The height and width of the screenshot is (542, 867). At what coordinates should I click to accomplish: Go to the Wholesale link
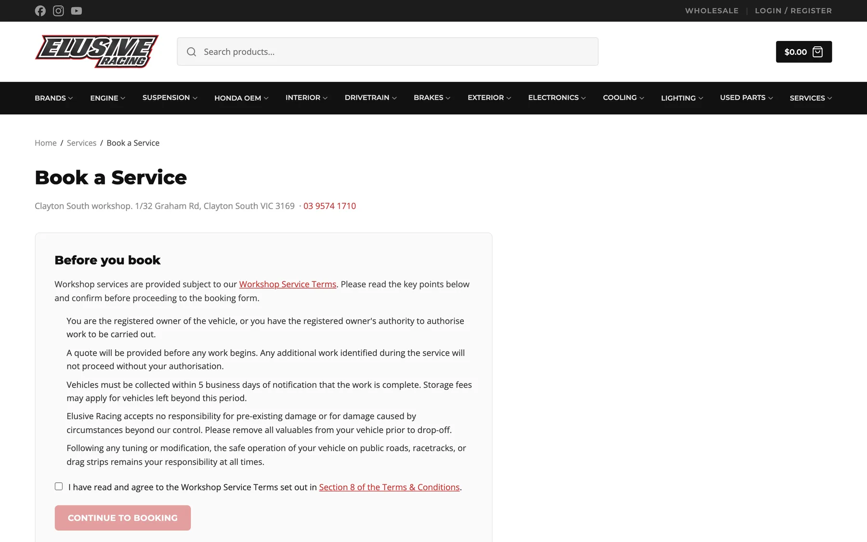click(712, 11)
